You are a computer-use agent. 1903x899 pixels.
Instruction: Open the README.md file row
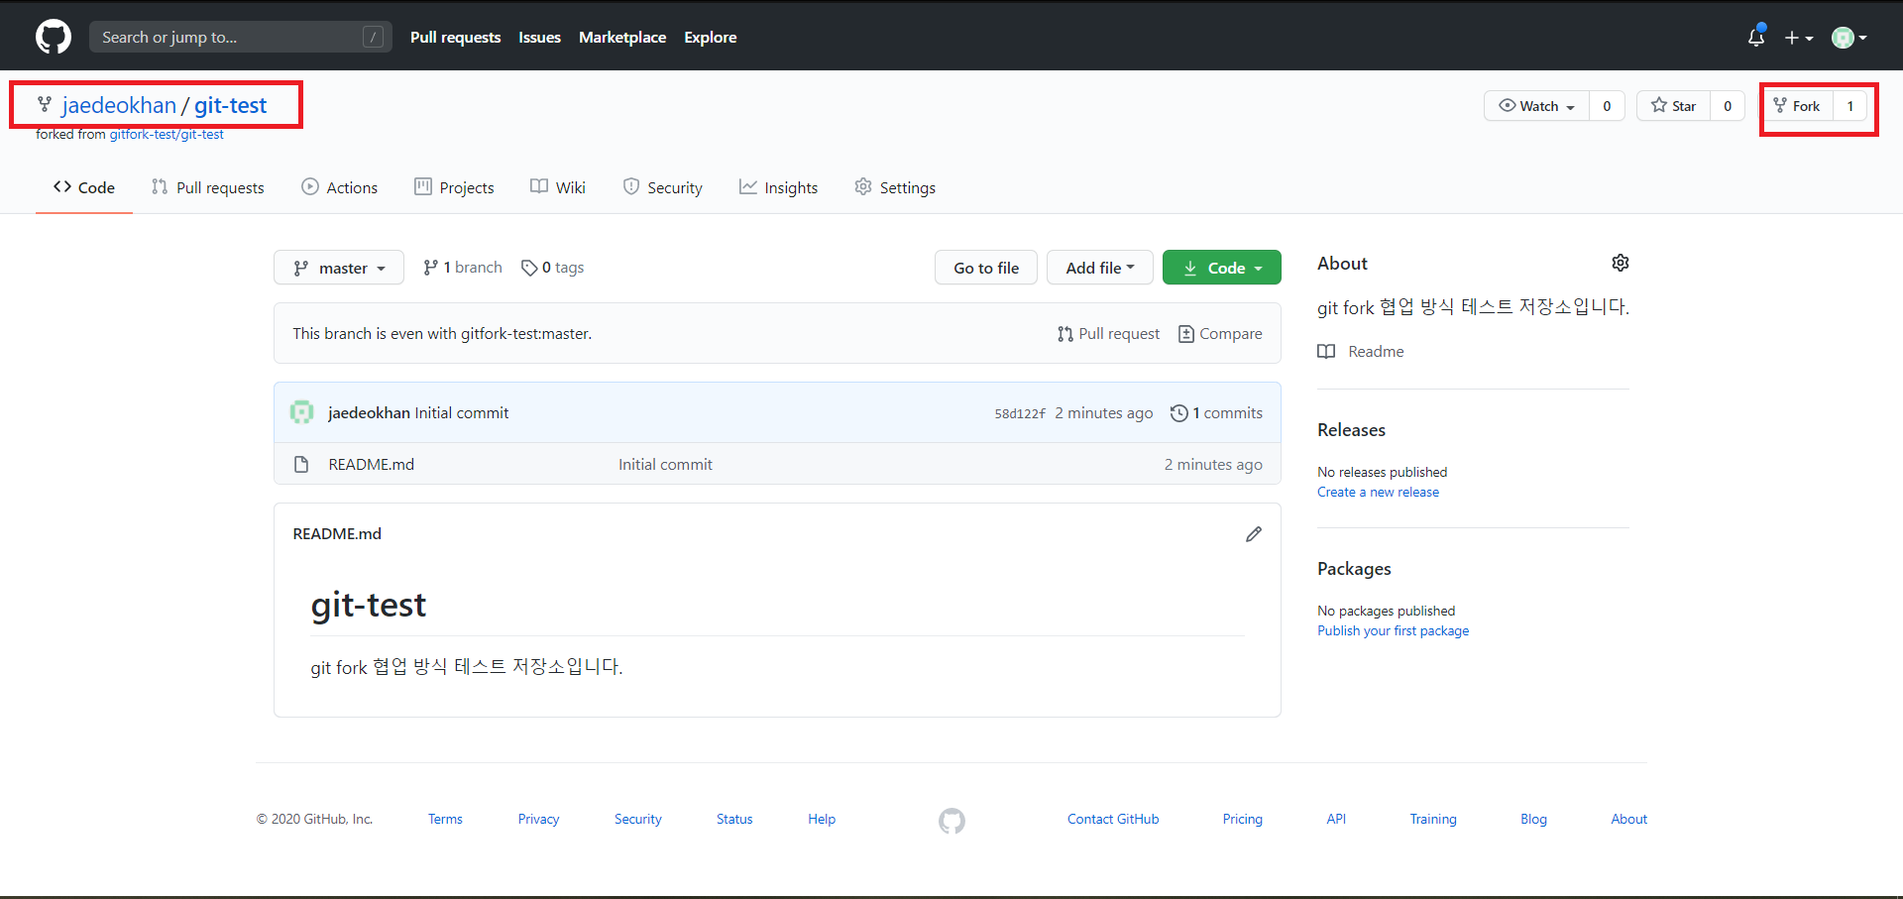(x=777, y=464)
